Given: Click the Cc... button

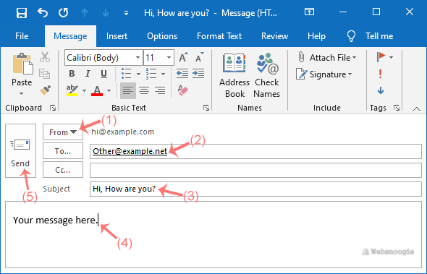Looking at the screenshot, I should tap(63, 170).
